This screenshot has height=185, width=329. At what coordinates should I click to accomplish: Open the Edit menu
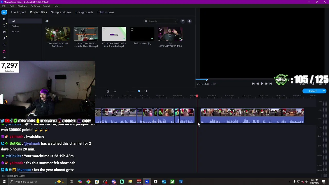(x=12, y=6)
